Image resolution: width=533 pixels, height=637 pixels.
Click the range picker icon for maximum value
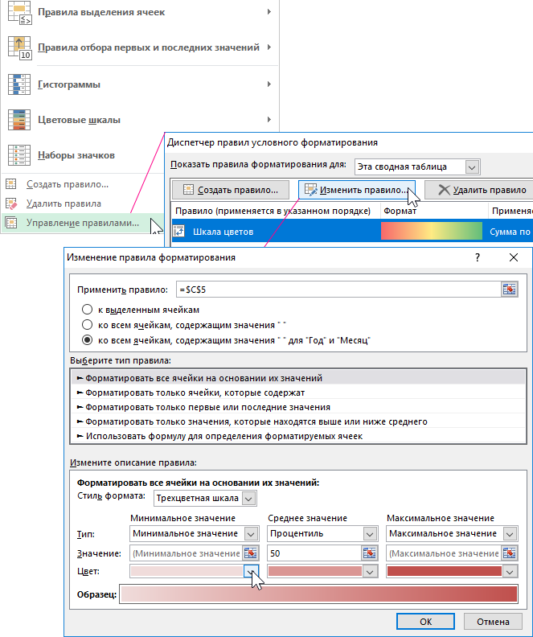point(510,553)
